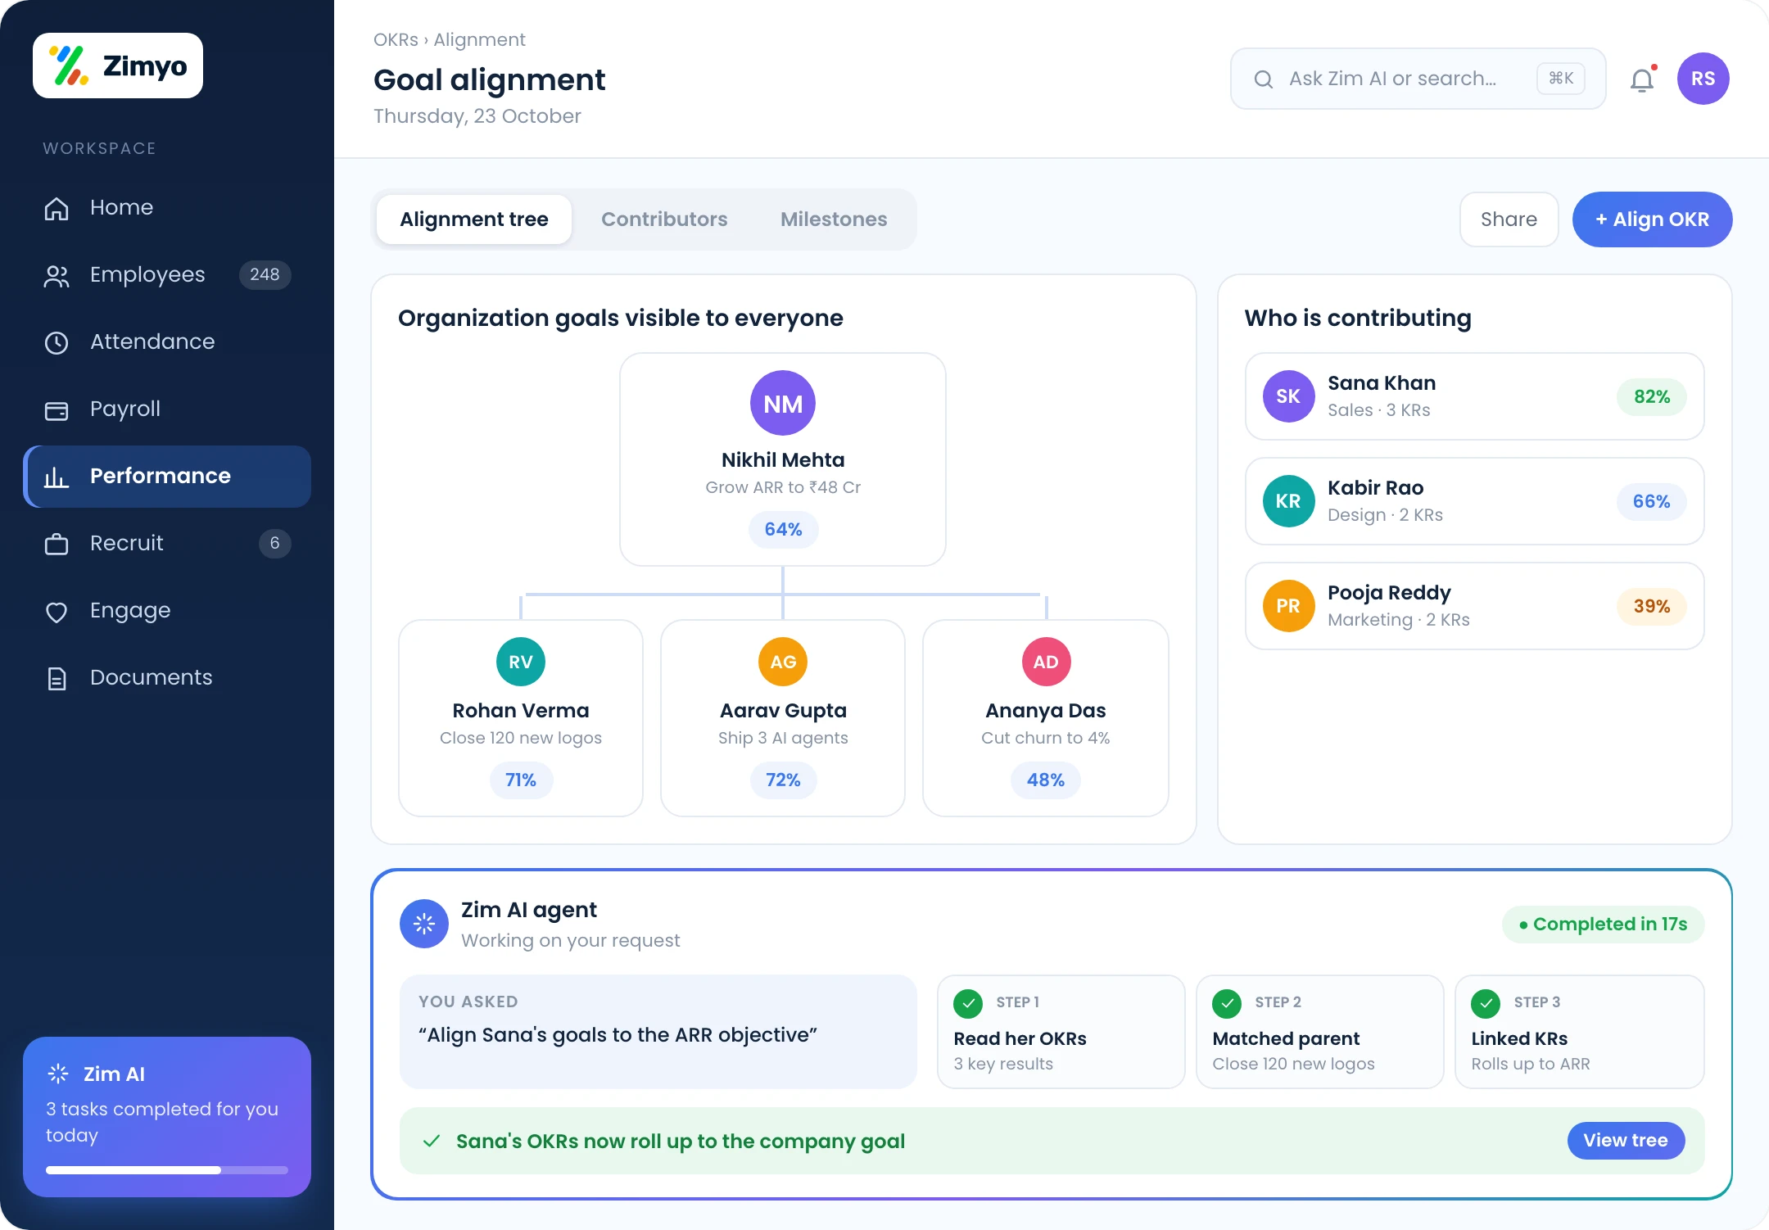This screenshot has height=1230, width=1769.
Task: Click the Completed in 17s status
Action: 1603,925
